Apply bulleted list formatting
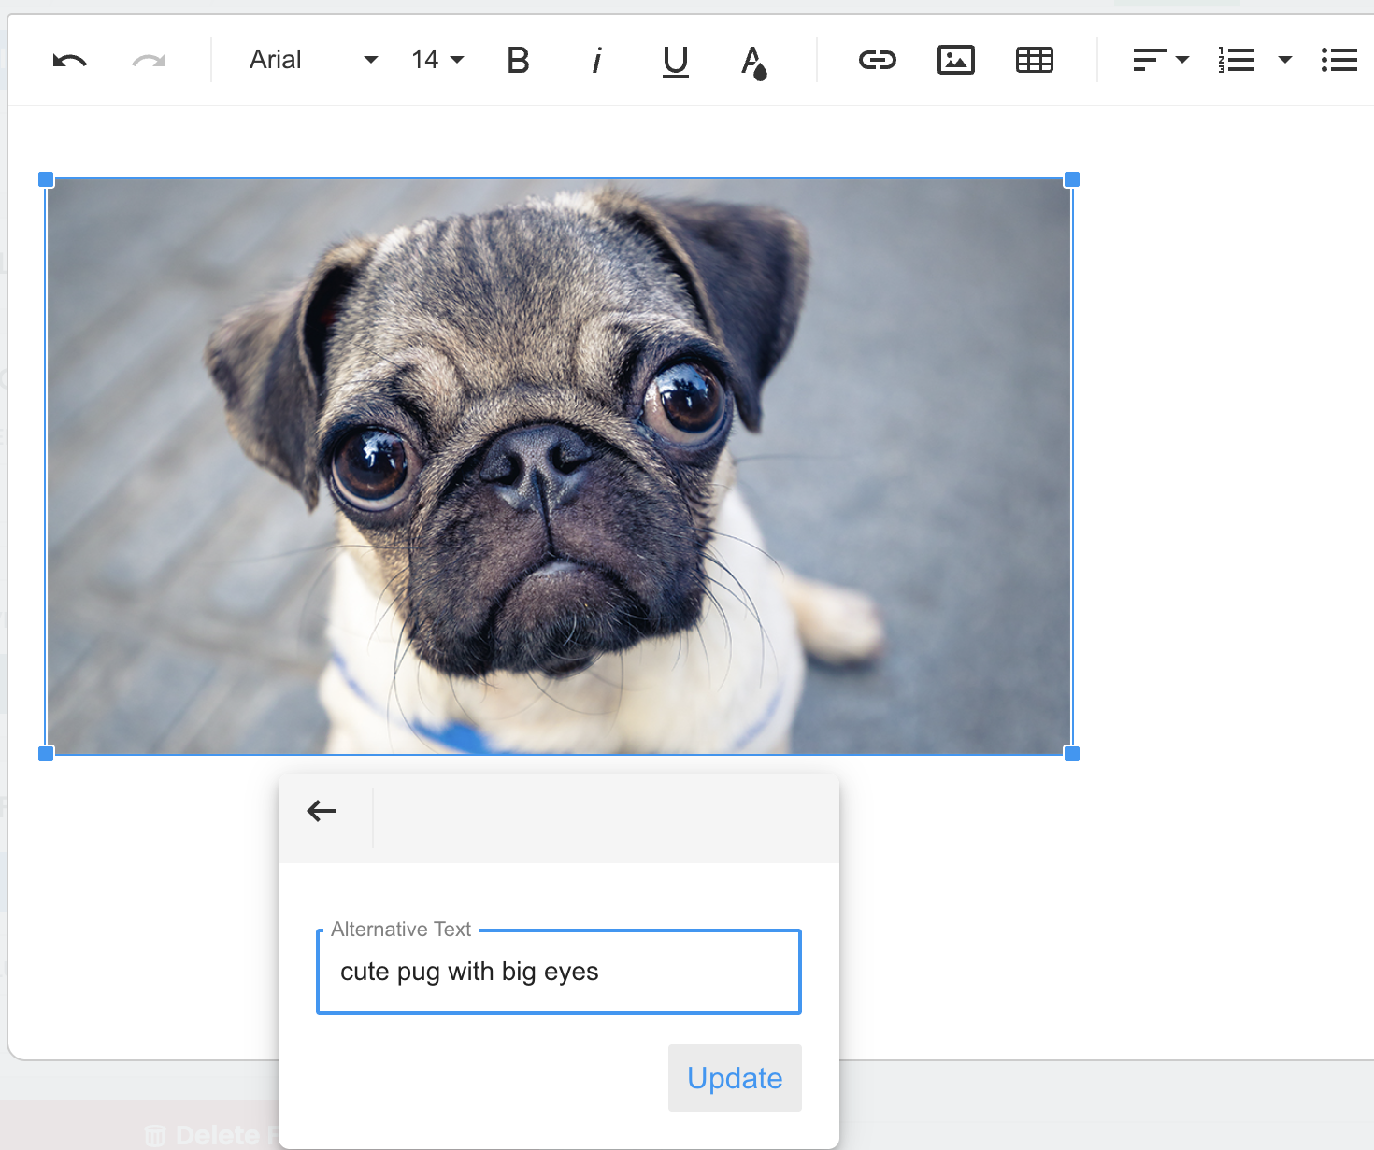 (1338, 61)
